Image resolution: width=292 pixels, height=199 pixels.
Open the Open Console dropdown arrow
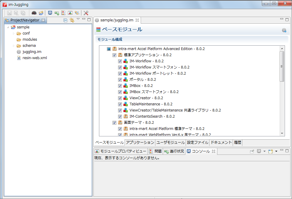pyautogui.click(x=276, y=151)
